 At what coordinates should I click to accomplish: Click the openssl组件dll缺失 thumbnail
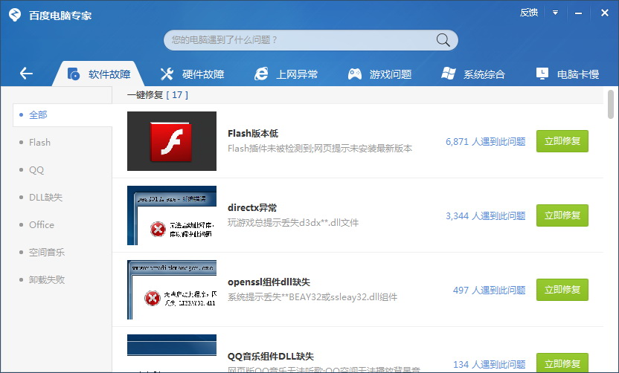click(172, 290)
